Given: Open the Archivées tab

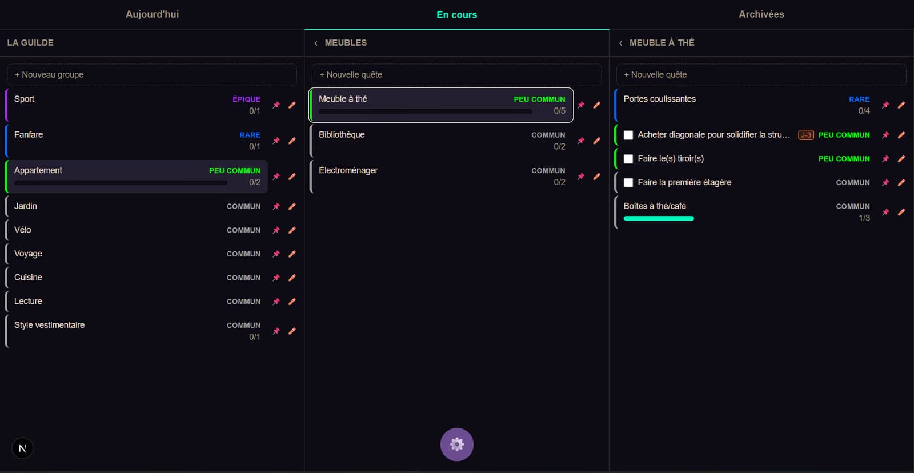Looking at the screenshot, I should [761, 14].
